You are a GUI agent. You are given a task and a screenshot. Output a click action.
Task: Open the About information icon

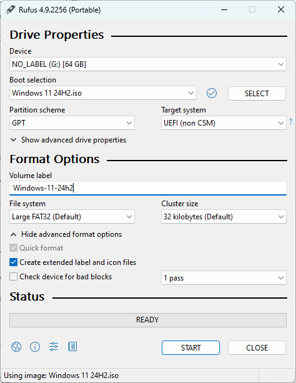(x=35, y=347)
